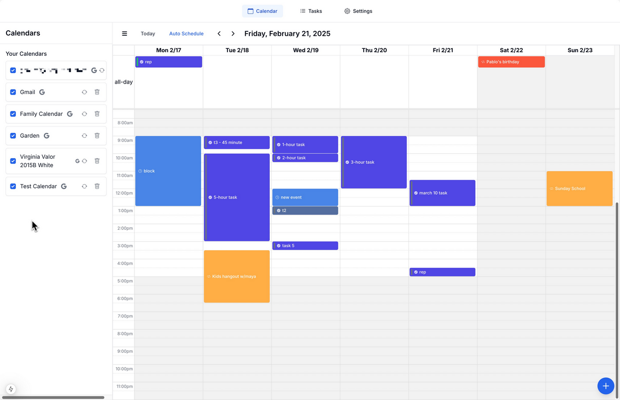Toggle the Family Calendar checkbox
620x400 pixels.
point(13,114)
